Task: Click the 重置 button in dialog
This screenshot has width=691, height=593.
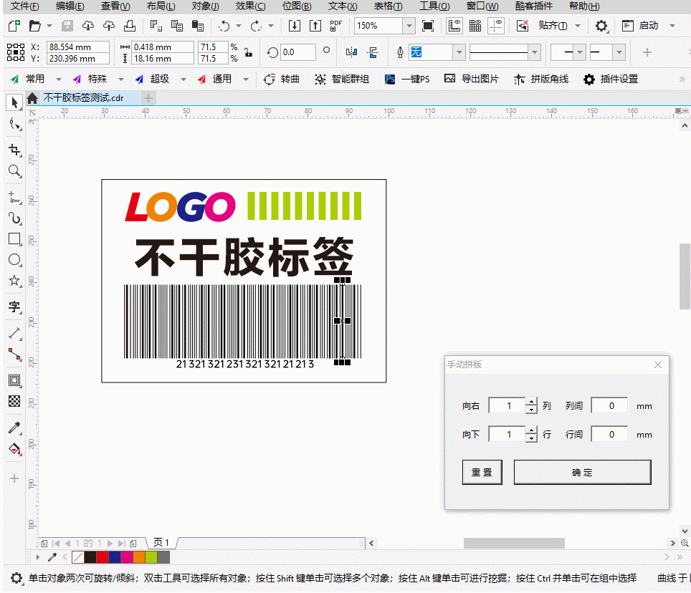Action: click(x=482, y=473)
